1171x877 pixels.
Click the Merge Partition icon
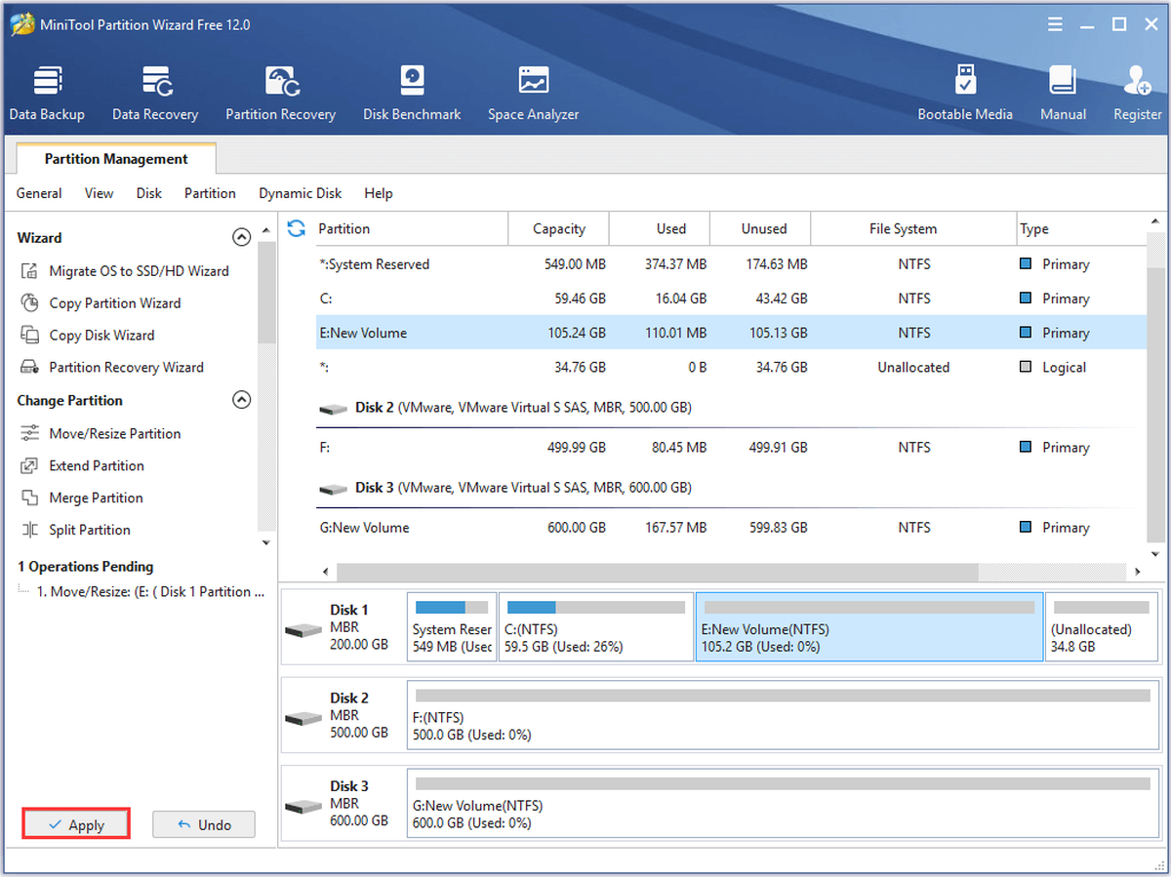tap(29, 498)
